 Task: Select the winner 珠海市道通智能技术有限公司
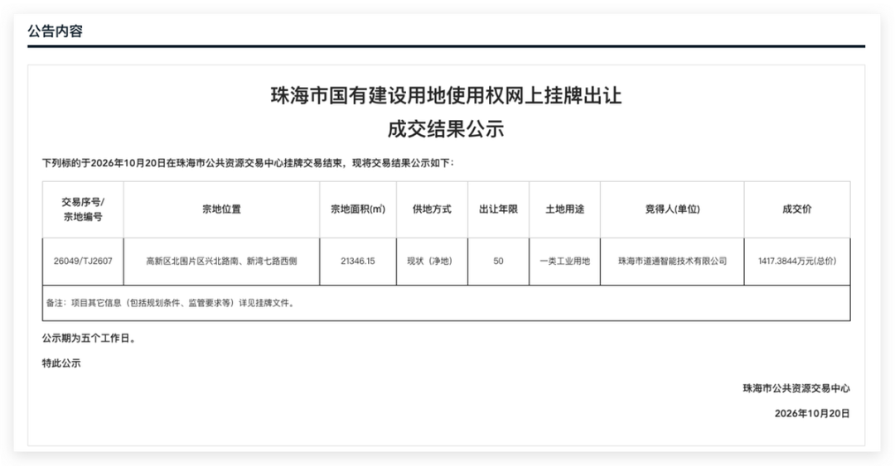click(x=672, y=262)
